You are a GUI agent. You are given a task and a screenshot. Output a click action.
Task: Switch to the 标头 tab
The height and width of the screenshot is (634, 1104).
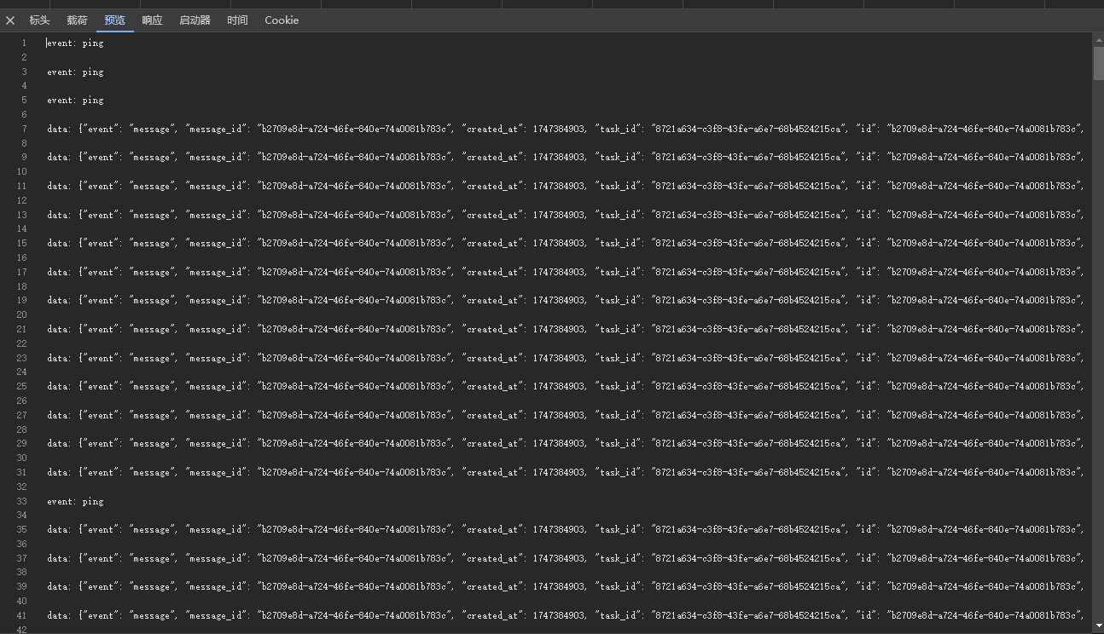tap(39, 20)
